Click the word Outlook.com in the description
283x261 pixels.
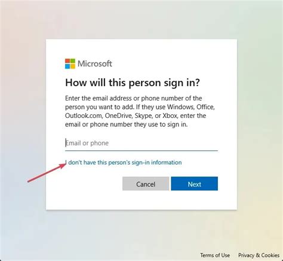pos(84,116)
